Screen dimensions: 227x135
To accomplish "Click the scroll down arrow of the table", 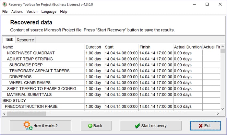I will [x=222, y=109].
